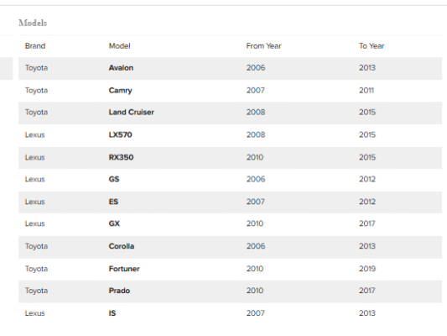Select the Toyota brand cell in Avalon row
The width and height of the screenshot is (447, 336).
37,68
